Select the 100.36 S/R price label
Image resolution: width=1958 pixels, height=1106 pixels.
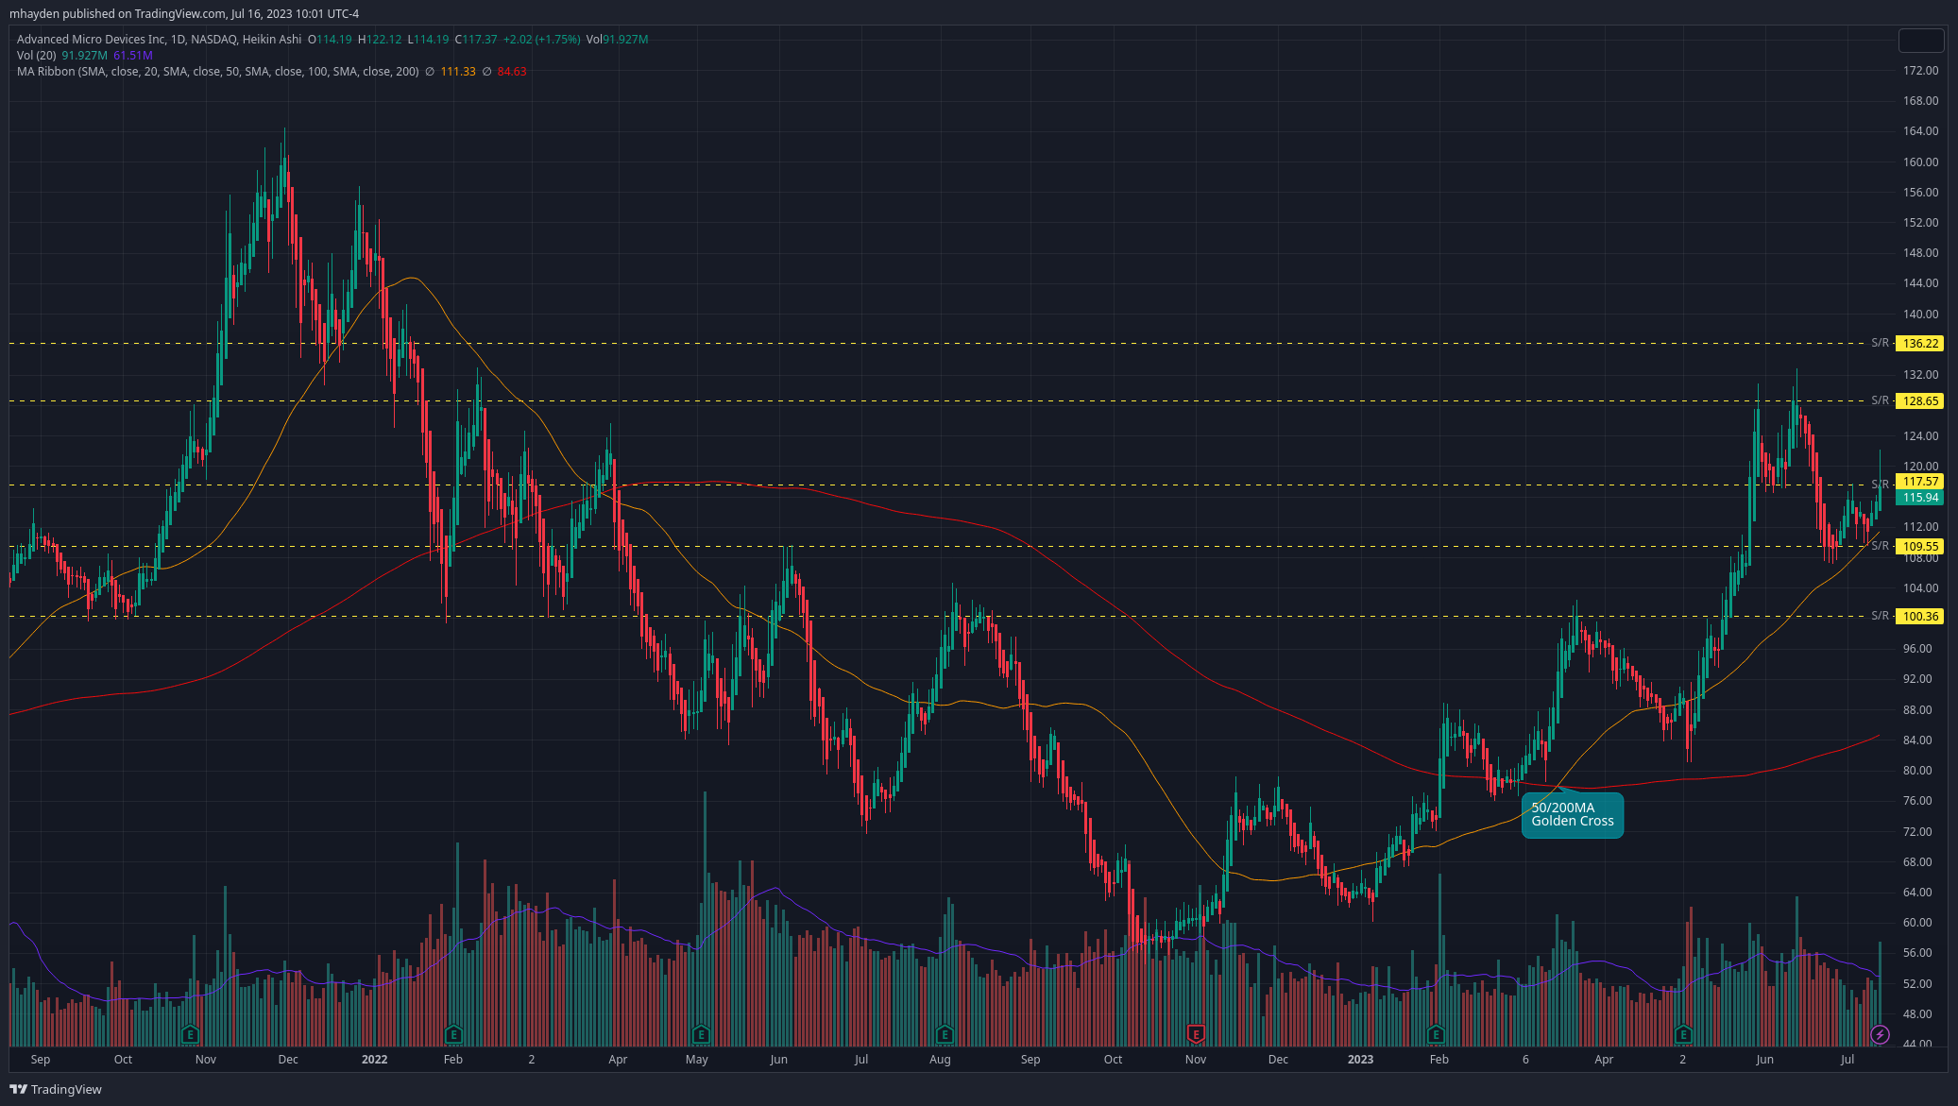click(1920, 617)
